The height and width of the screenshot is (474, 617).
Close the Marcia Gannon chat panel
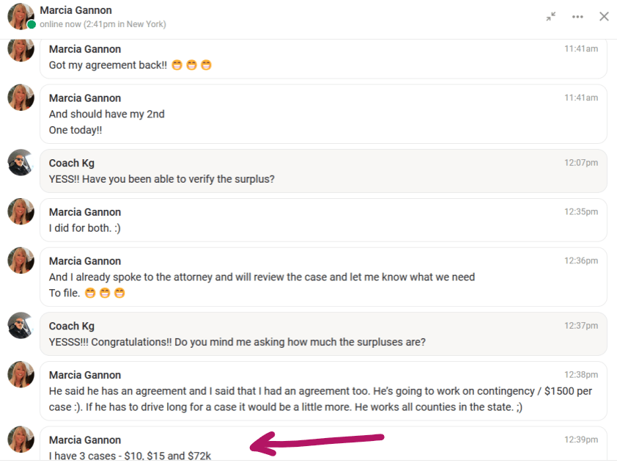604,16
